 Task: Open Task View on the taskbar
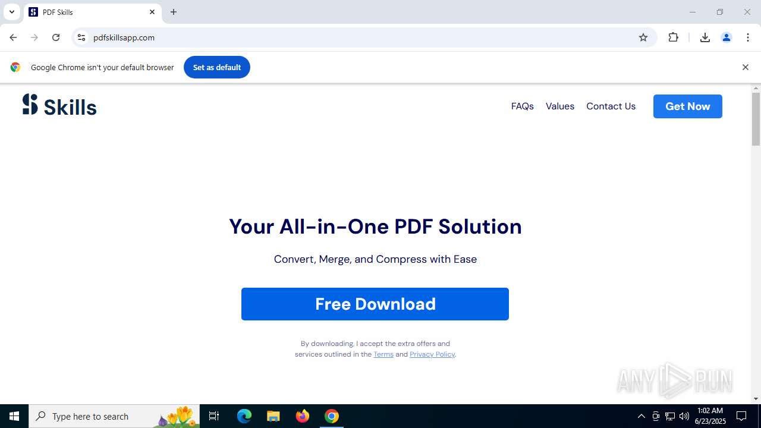tap(214, 416)
